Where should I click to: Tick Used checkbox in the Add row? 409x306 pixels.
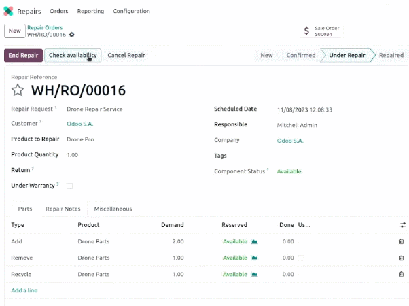coord(301,241)
